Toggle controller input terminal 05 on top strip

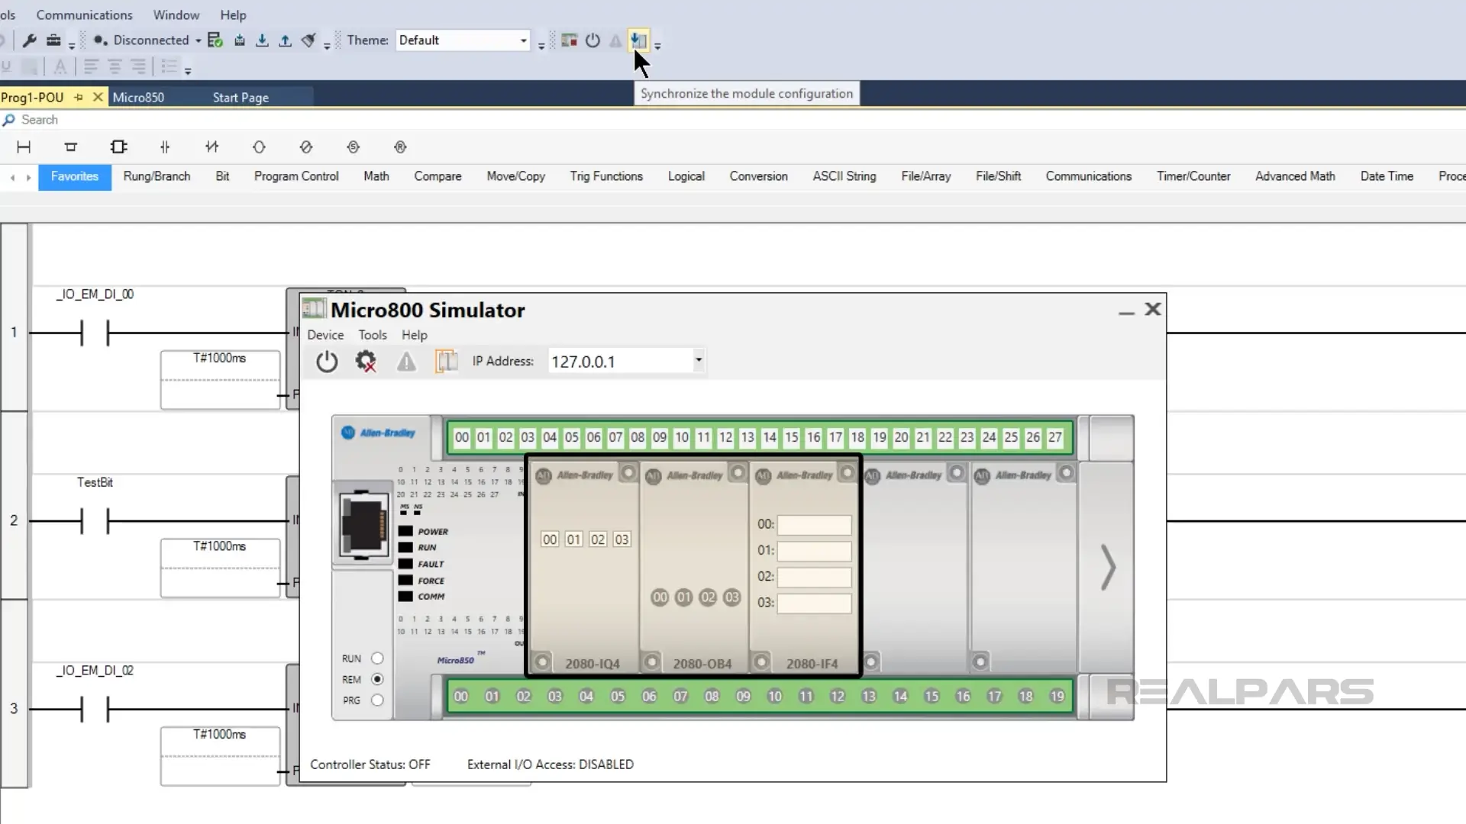[x=572, y=438]
